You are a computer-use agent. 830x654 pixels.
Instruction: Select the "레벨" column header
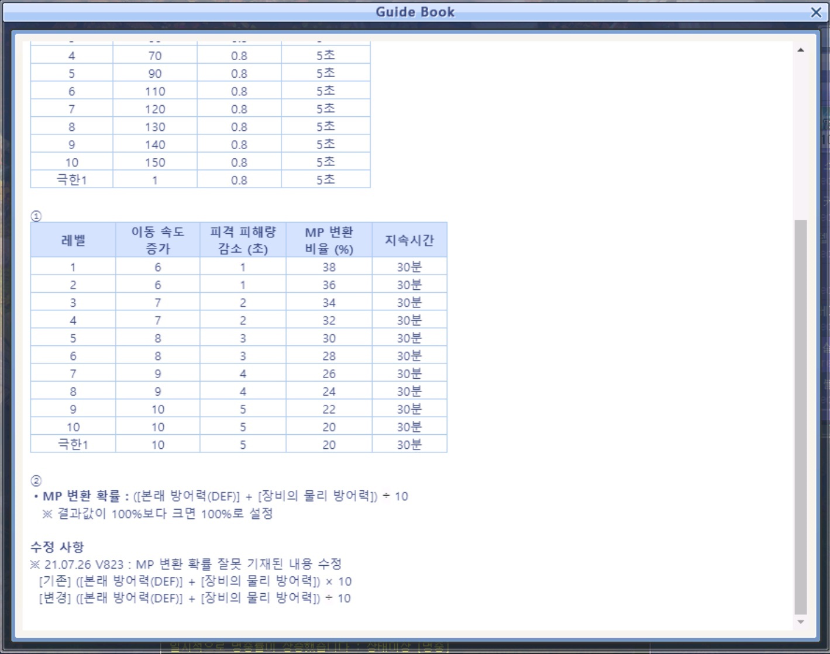coord(73,240)
